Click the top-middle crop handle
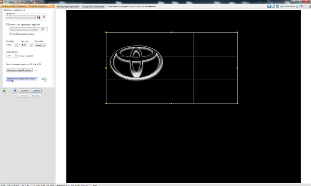This screenshot has width=311, height=186. 172,32
